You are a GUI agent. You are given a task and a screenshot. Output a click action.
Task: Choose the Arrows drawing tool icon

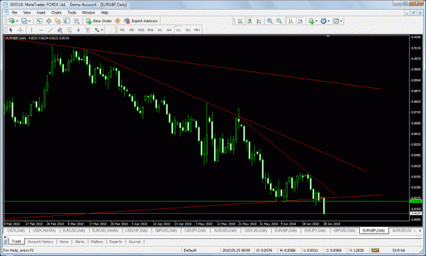pyautogui.click(x=97, y=30)
